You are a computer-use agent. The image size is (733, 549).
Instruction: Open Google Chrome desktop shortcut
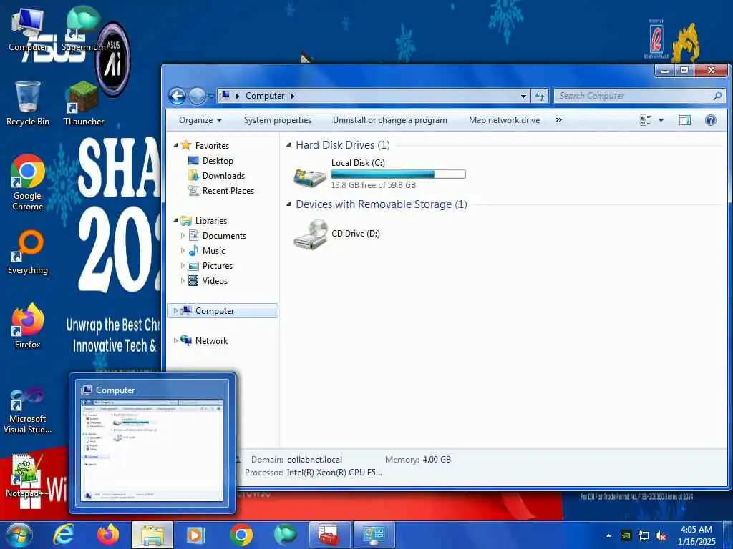click(x=28, y=182)
